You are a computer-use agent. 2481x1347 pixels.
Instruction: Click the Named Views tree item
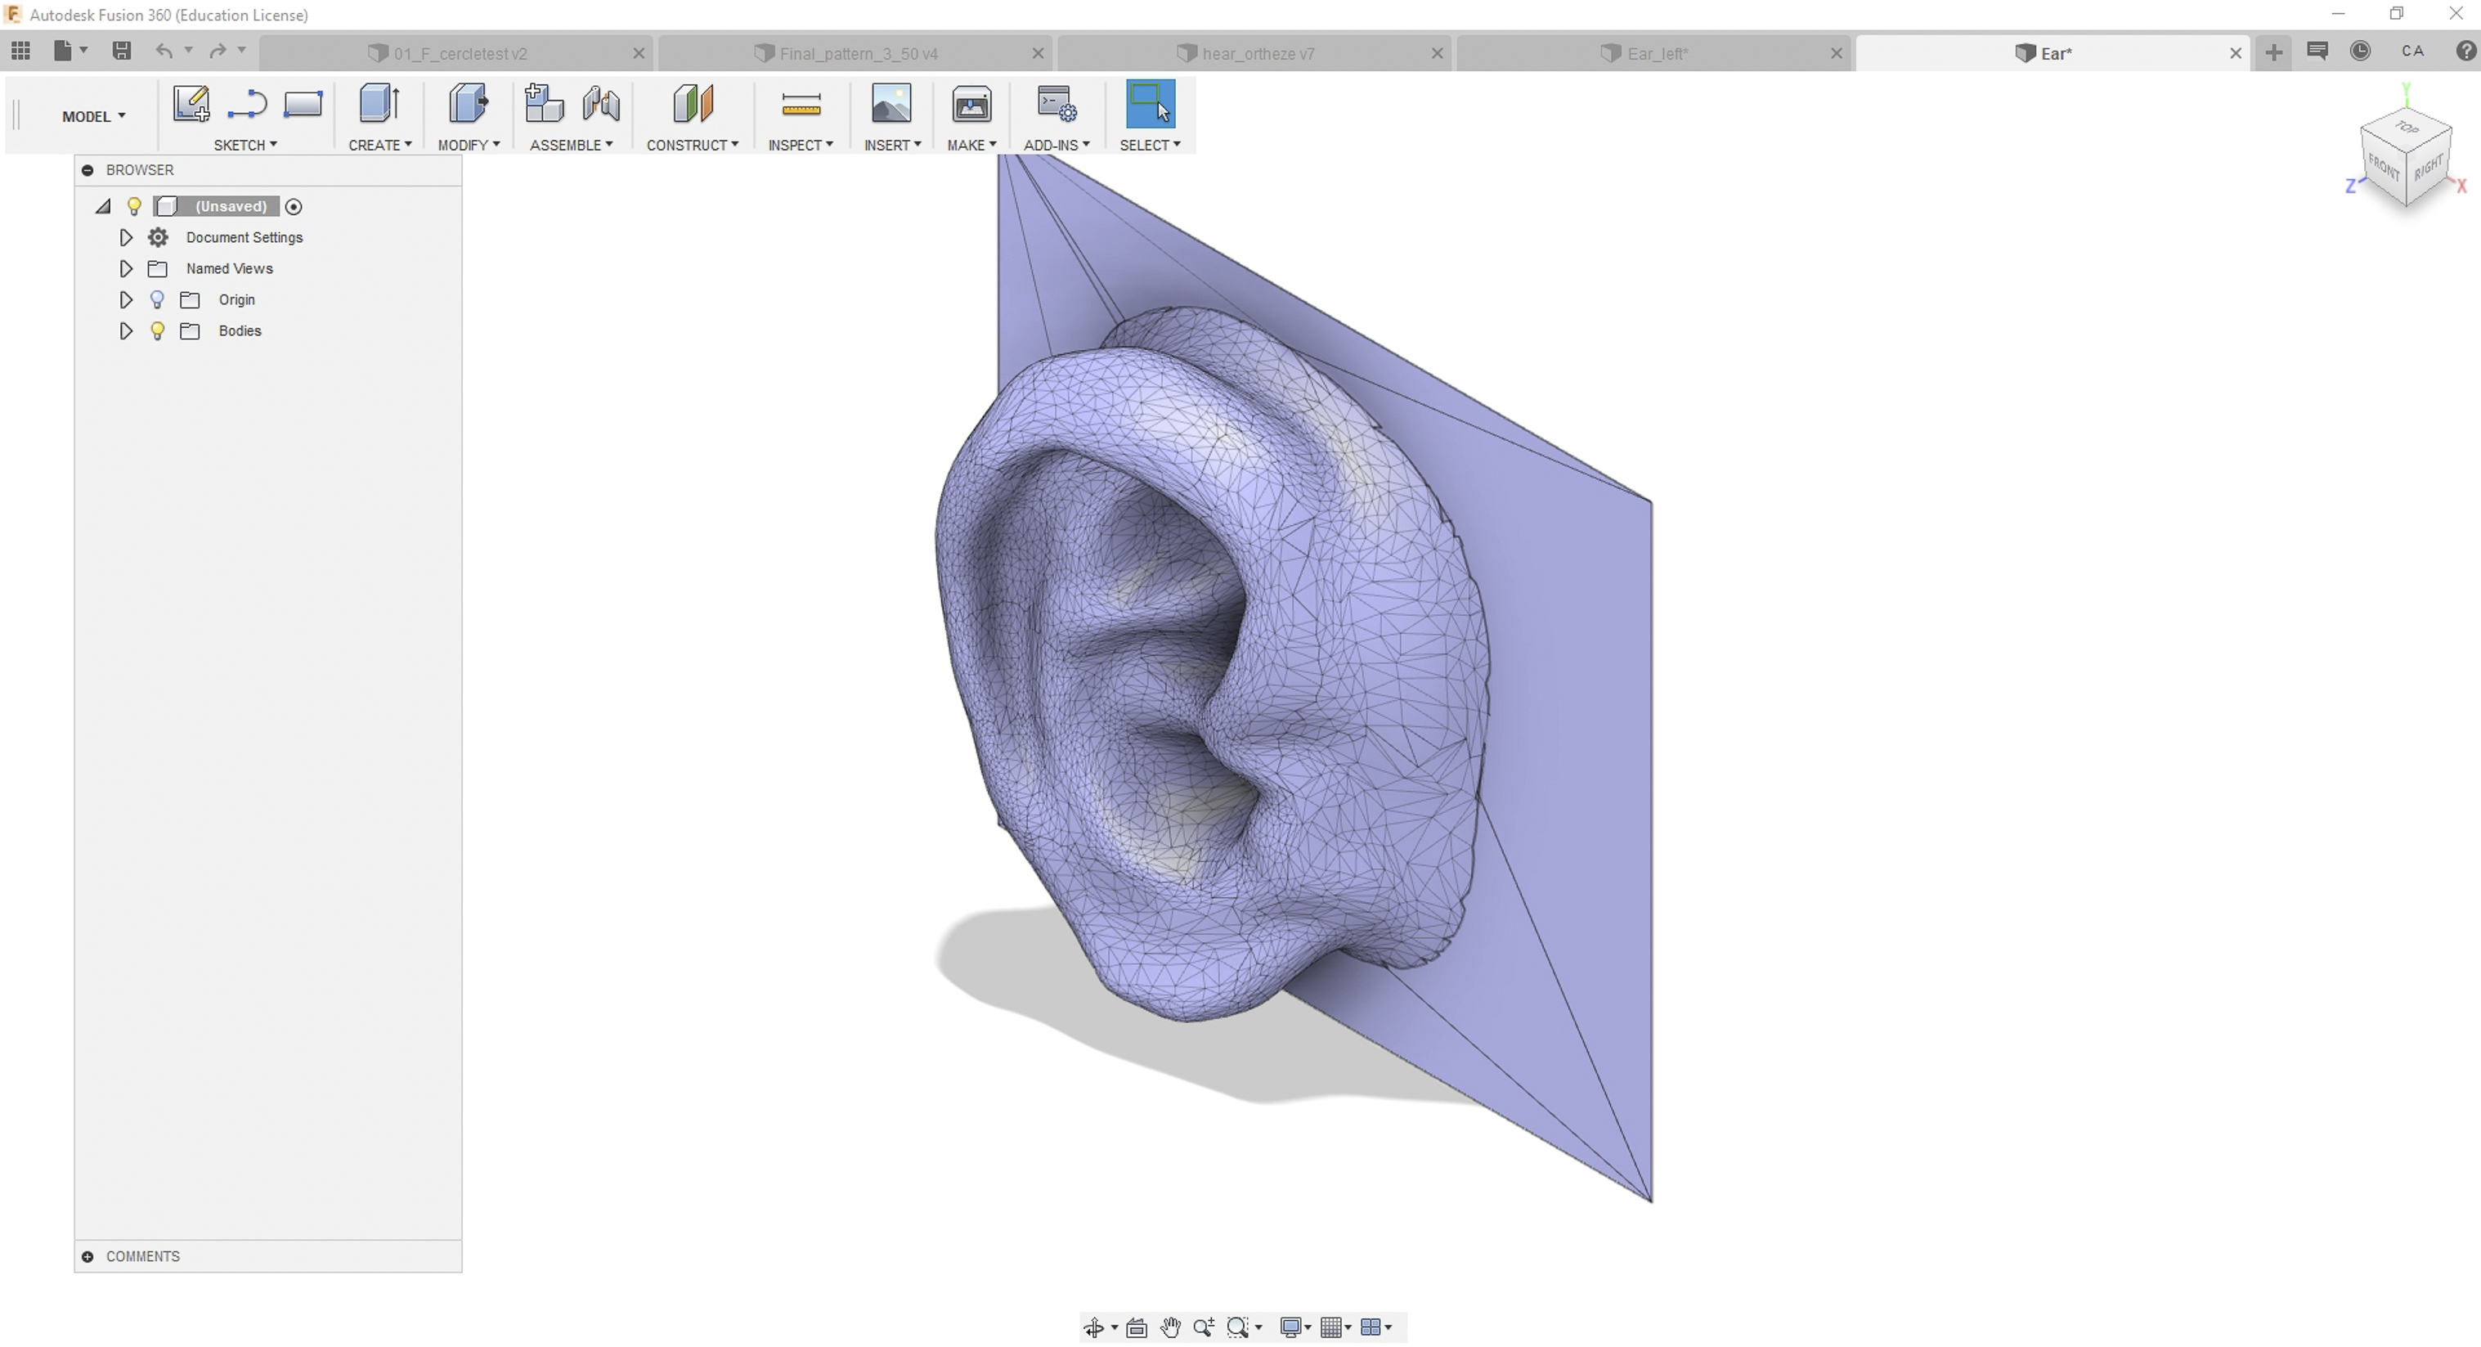tap(229, 269)
